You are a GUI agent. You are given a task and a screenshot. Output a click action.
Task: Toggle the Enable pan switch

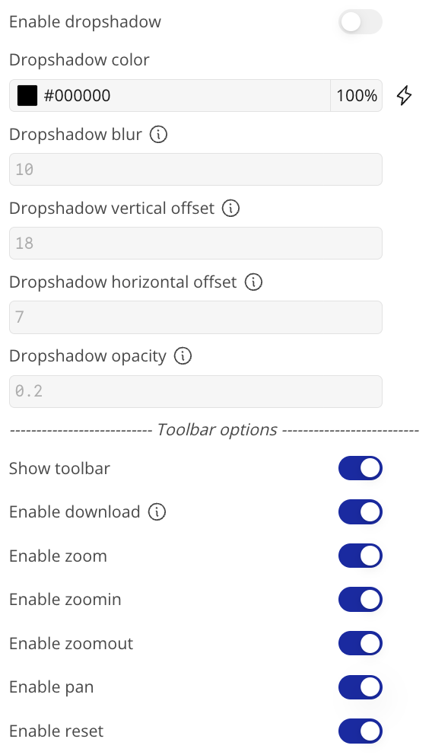coord(361,687)
